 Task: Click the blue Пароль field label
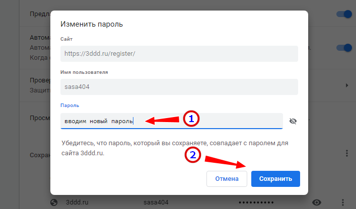[x=69, y=106]
